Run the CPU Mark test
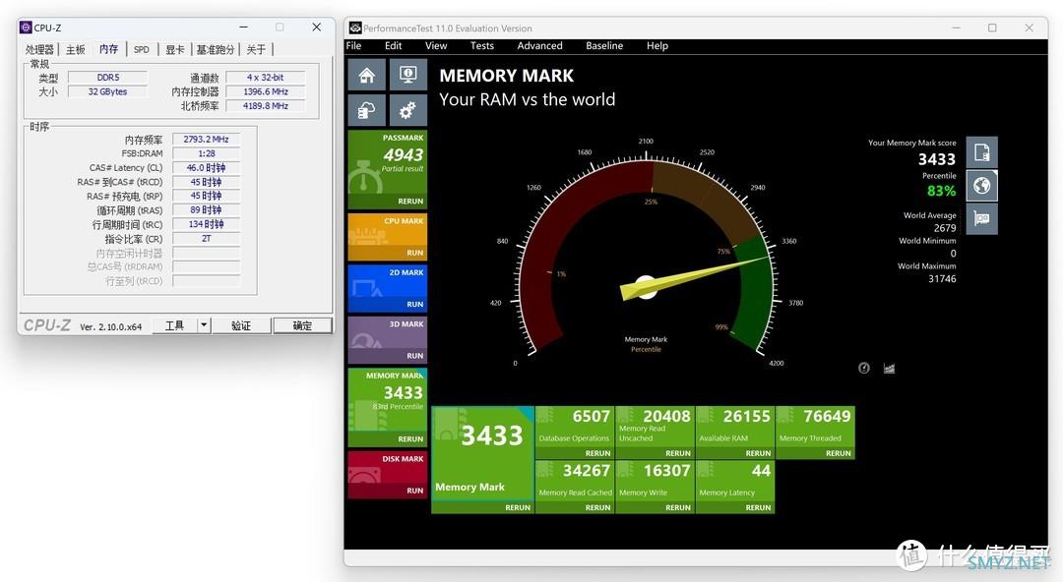The height and width of the screenshot is (582, 1063). [415, 253]
